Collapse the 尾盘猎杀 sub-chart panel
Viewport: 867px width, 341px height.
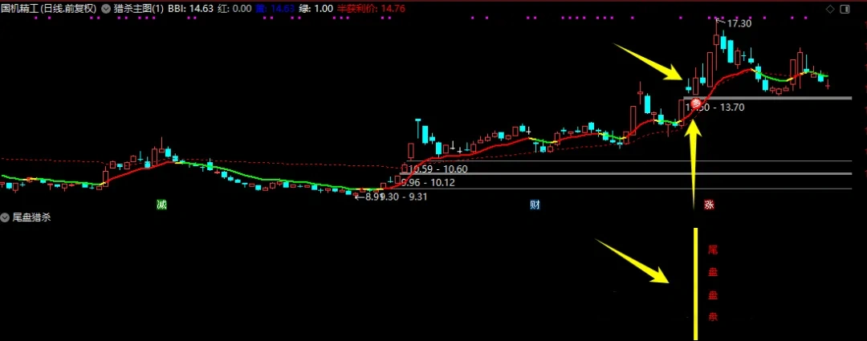6,217
